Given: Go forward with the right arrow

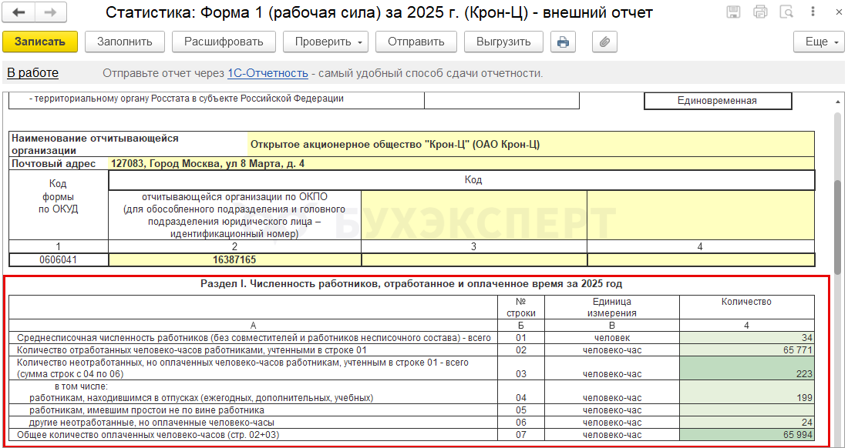Looking at the screenshot, I should tap(51, 12).
